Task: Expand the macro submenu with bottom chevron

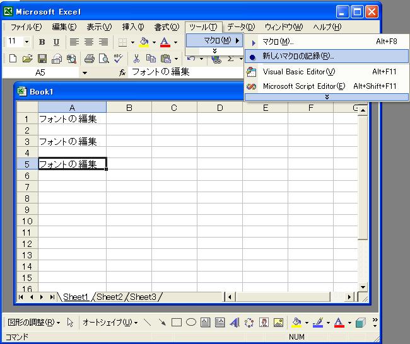Action: coord(327,97)
